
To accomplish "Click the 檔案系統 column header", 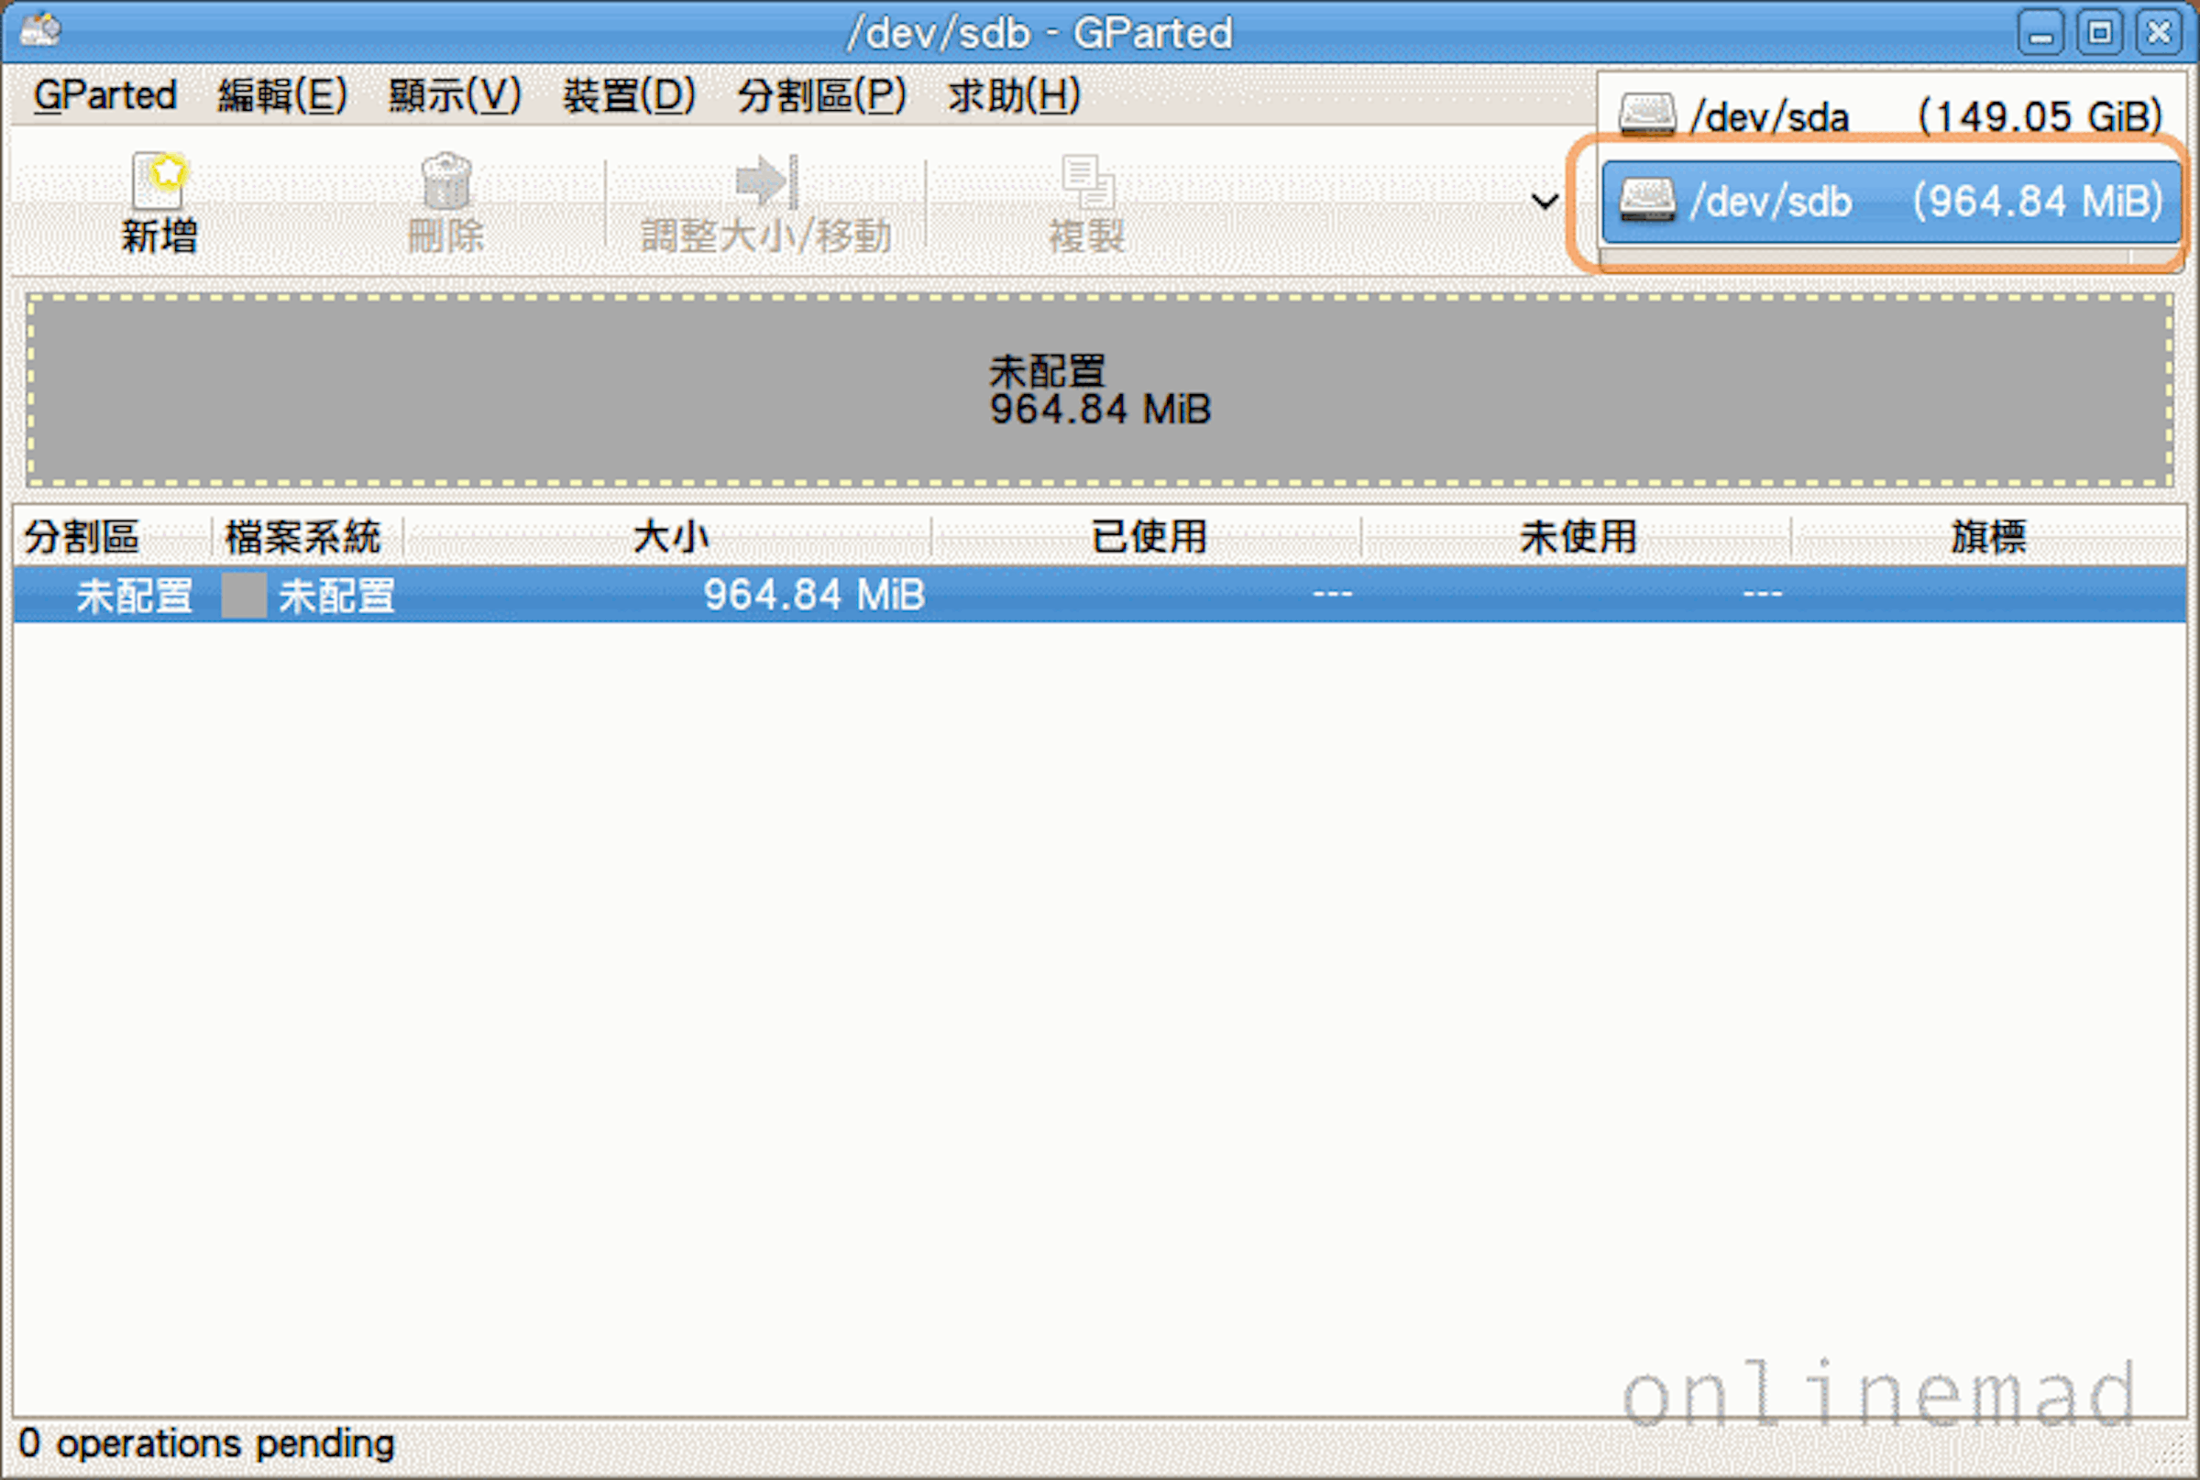I will click(306, 536).
